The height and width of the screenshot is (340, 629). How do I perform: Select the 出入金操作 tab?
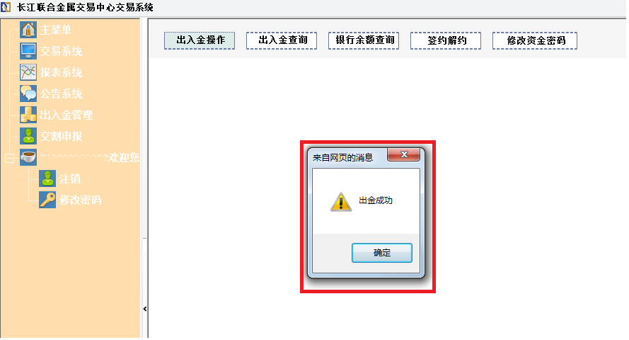pyautogui.click(x=200, y=40)
